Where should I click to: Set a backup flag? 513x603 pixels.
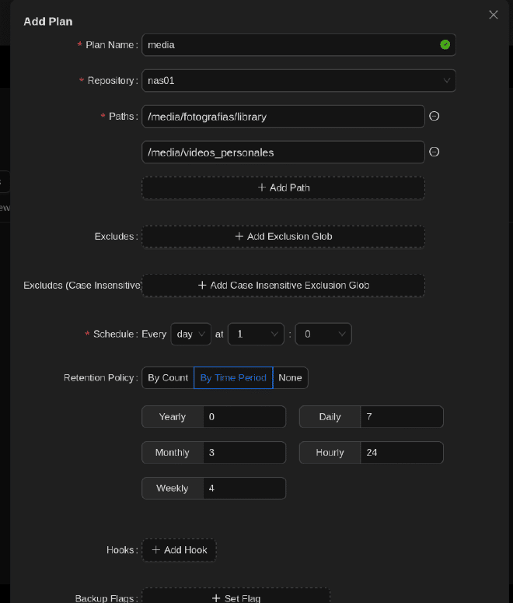click(236, 597)
